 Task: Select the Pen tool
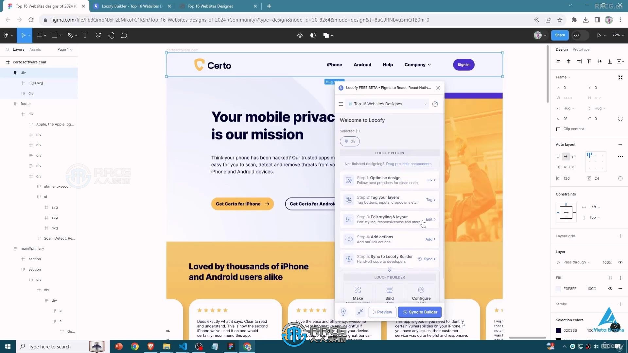point(70,35)
